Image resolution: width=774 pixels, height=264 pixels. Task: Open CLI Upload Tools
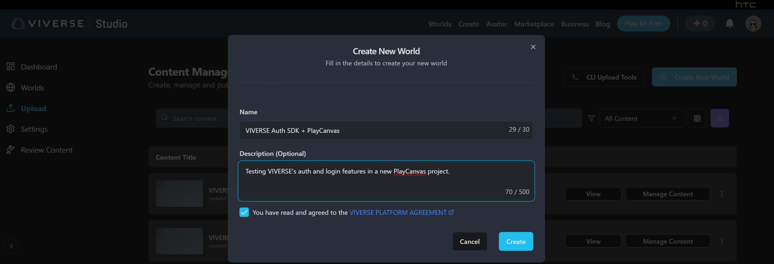[x=604, y=77]
